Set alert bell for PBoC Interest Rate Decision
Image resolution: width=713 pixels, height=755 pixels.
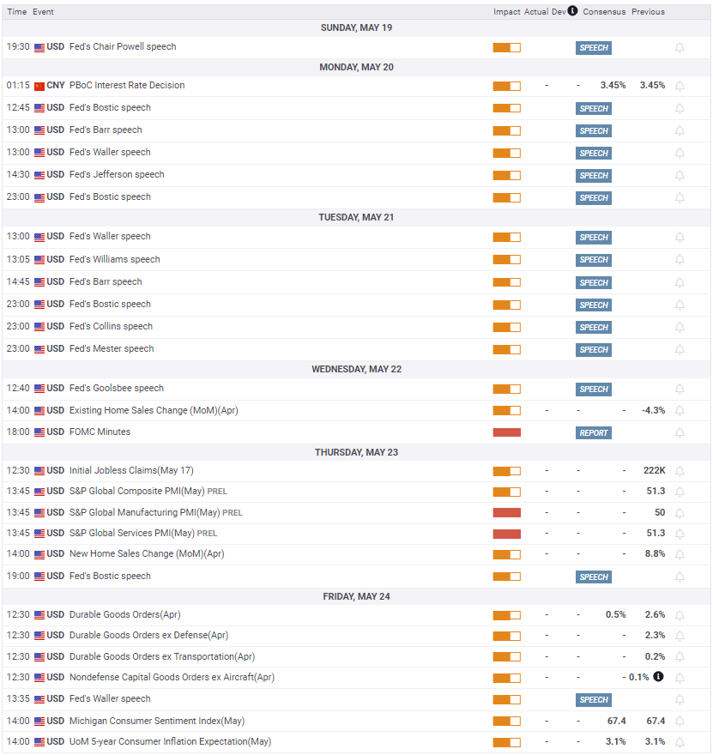pyautogui.click(x=680, y=86)
